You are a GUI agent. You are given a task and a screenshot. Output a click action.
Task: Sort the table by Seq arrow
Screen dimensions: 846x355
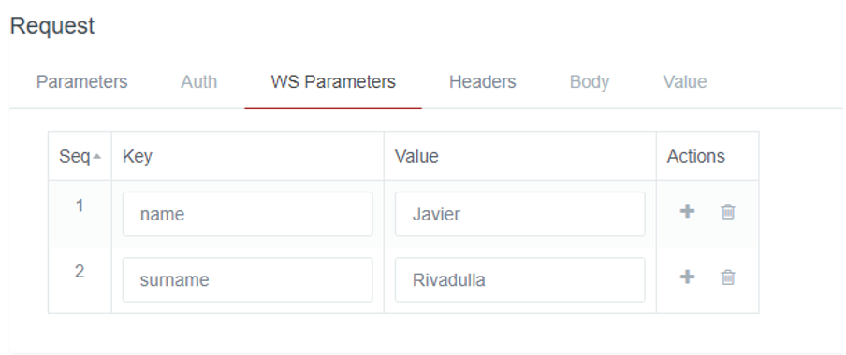point(96,156)
